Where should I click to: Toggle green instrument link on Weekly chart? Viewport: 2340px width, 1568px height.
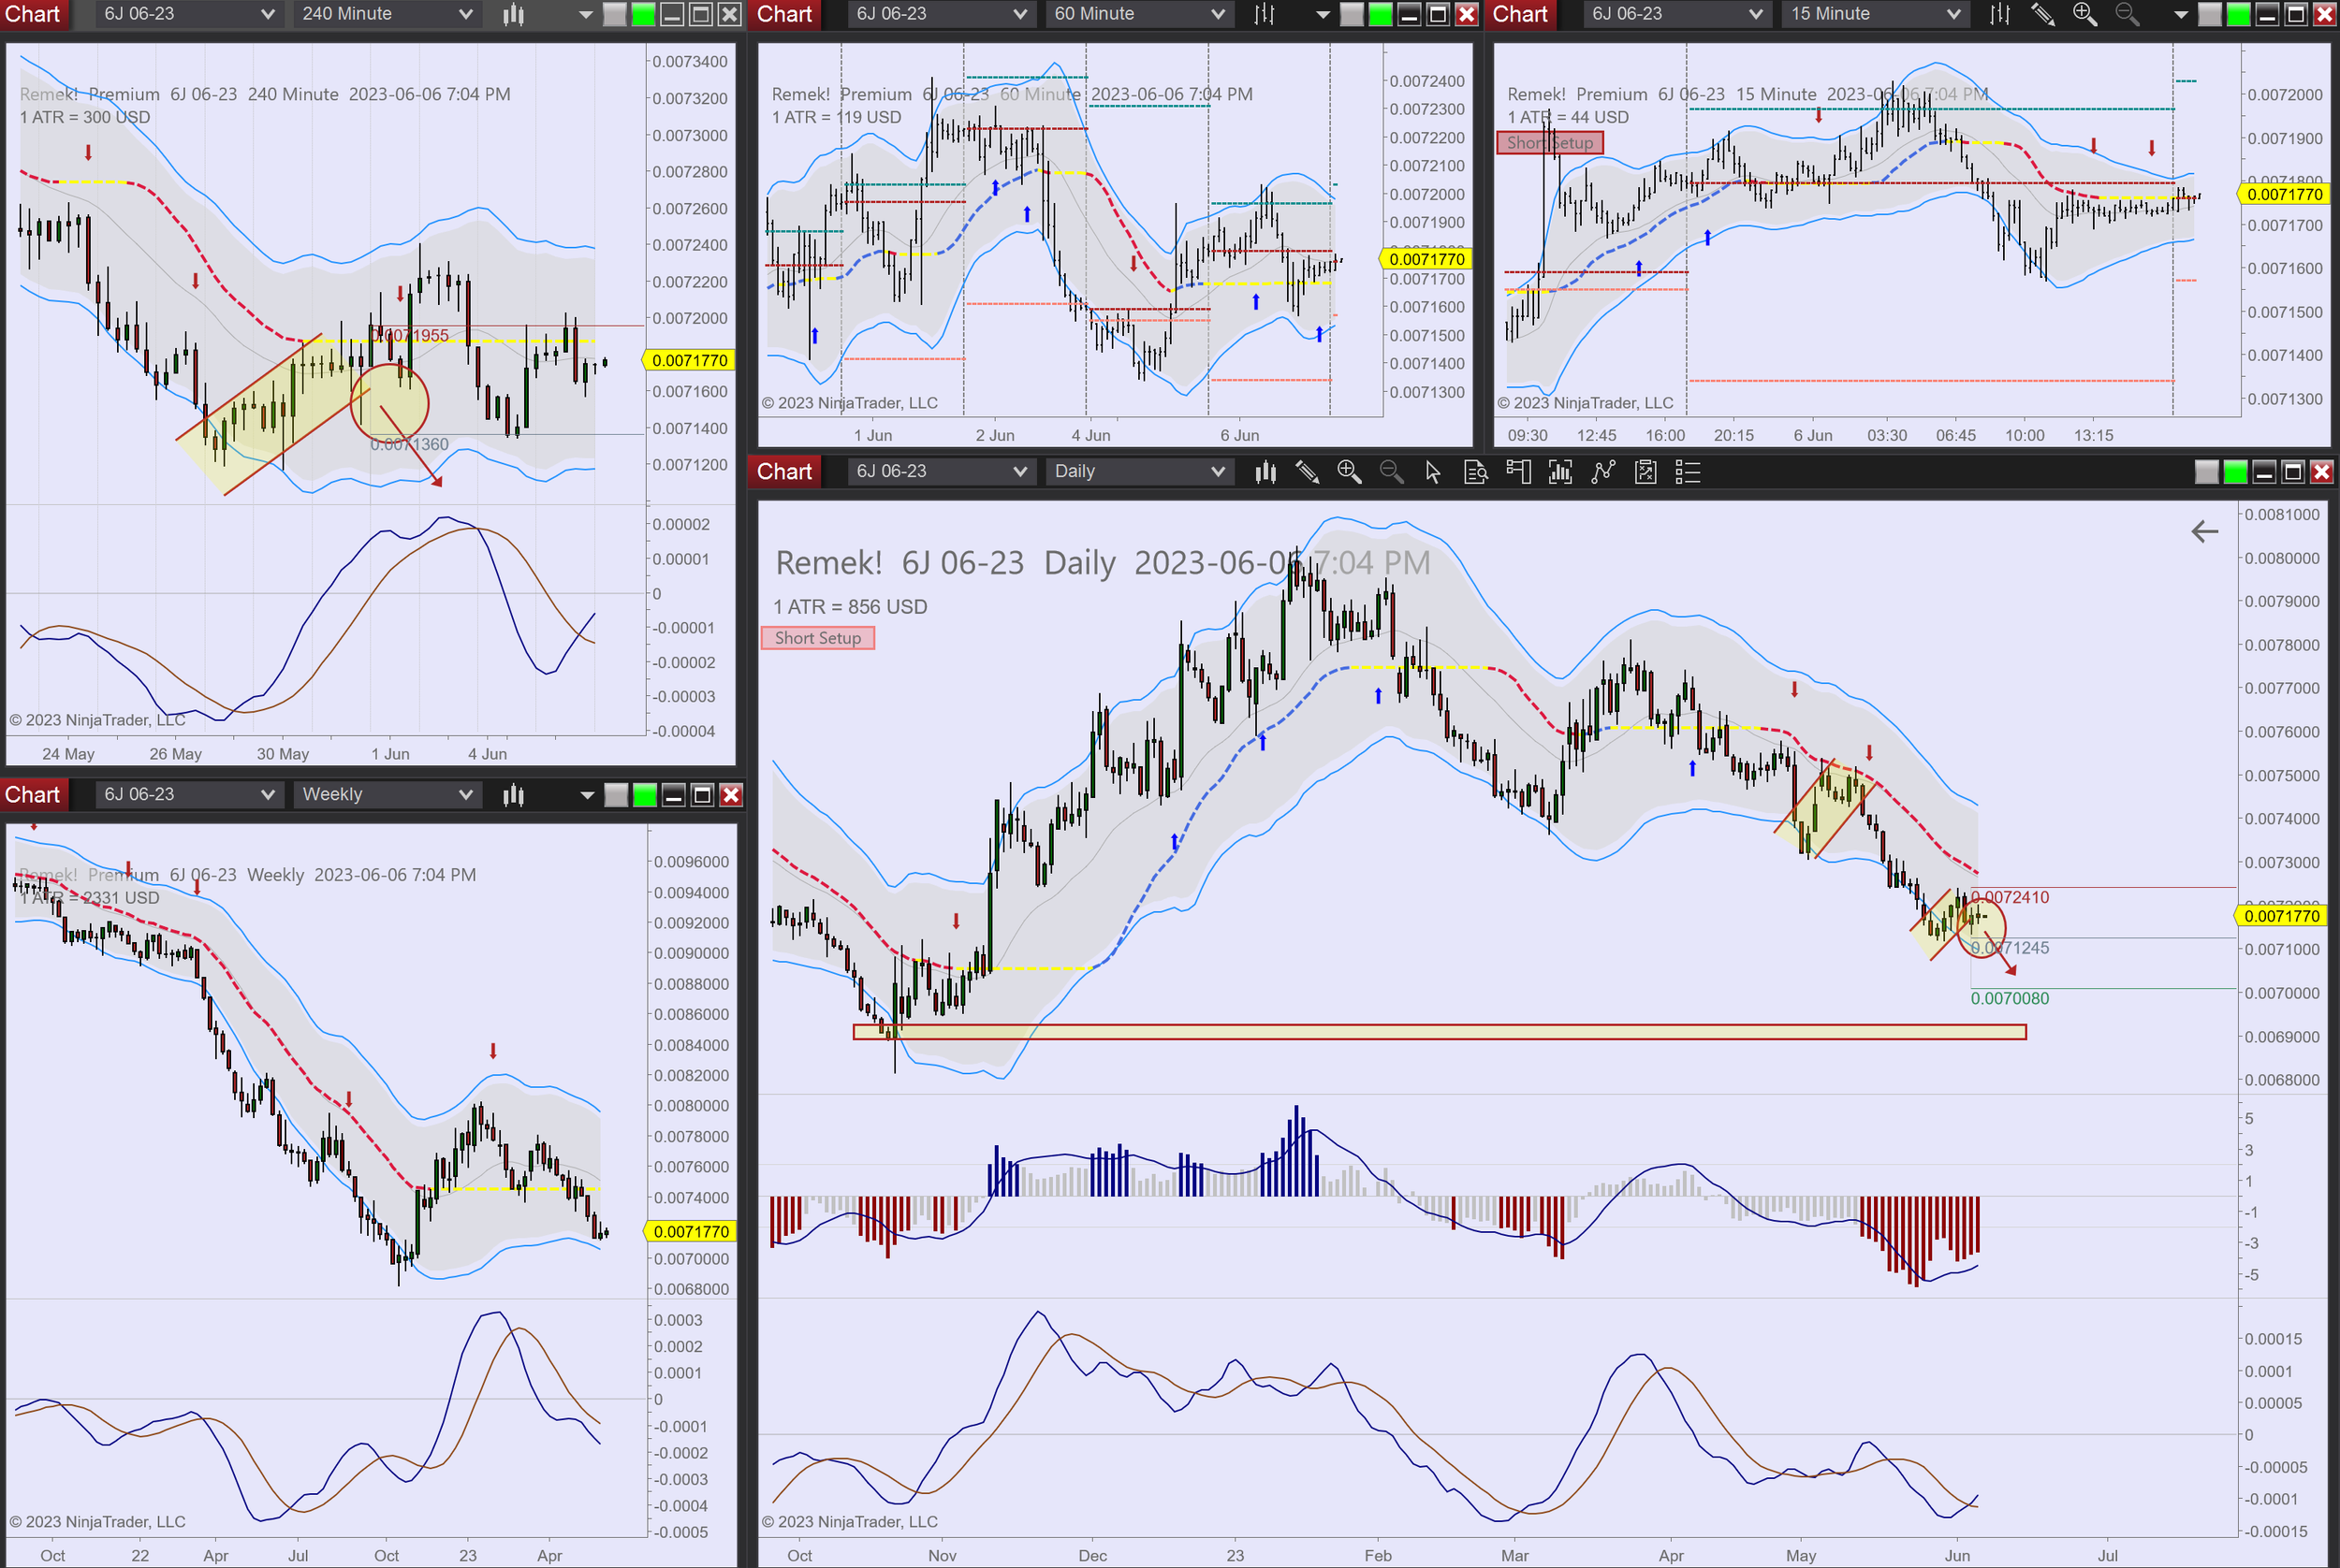[x=645, y=795]
